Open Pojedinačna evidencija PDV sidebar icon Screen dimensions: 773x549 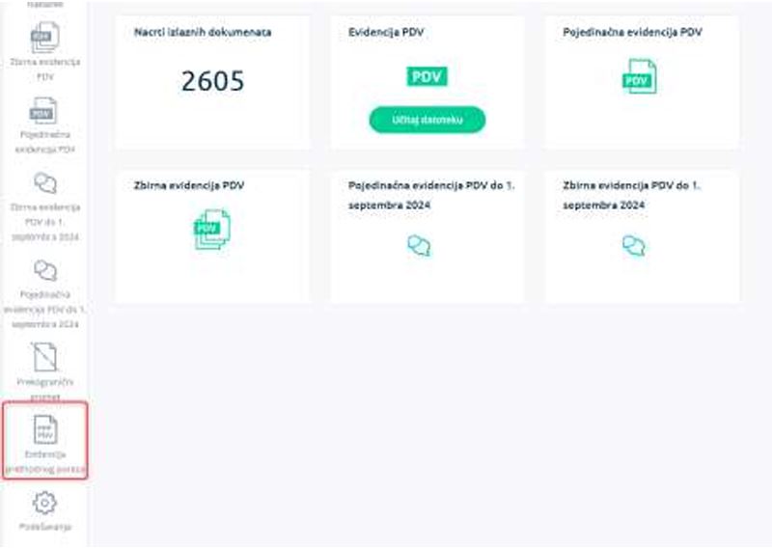[x=43, y=110]
